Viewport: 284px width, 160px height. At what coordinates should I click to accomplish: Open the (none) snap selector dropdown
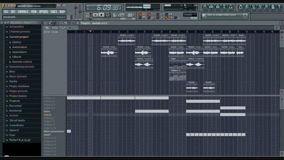(190, 15)
